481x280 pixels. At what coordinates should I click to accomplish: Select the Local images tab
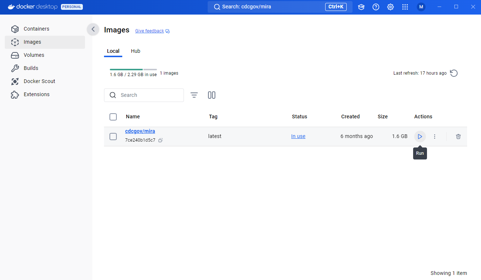coord(113,51)
